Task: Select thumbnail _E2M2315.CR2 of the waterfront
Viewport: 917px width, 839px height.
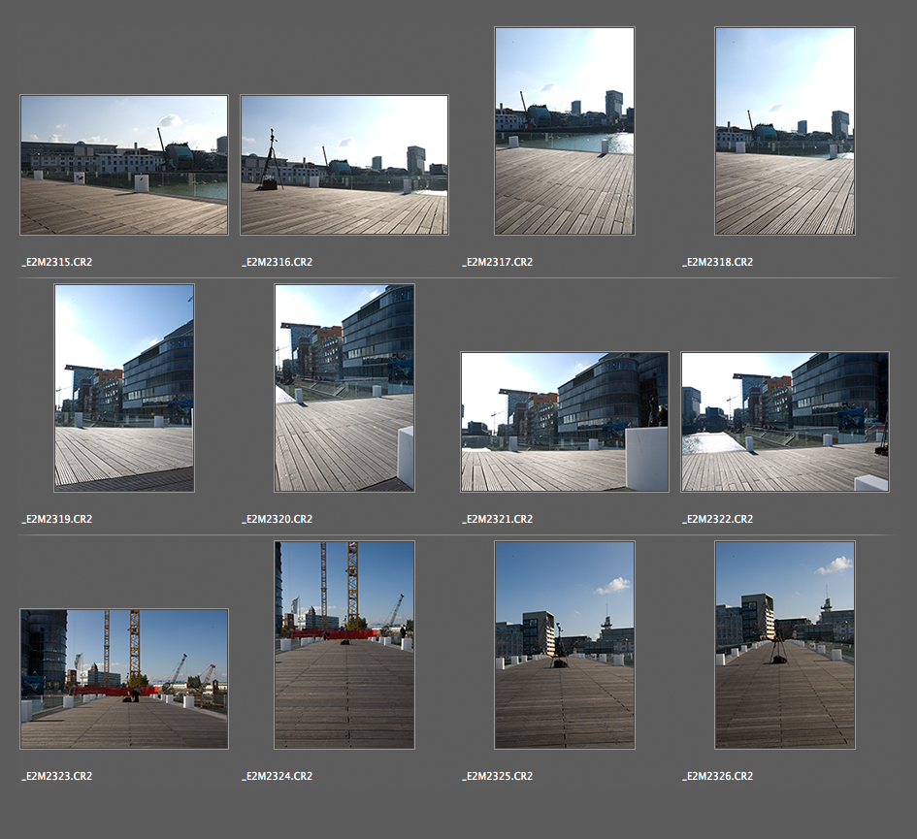Action: [x=124, y=165]
